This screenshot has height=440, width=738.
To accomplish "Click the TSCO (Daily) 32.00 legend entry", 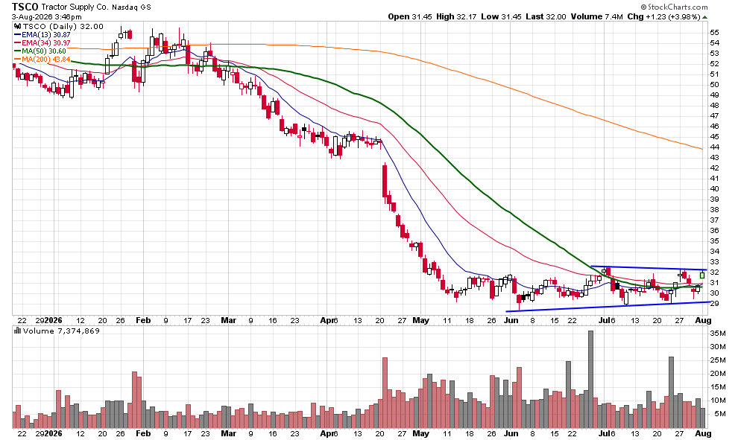I will tap(63, 26).
